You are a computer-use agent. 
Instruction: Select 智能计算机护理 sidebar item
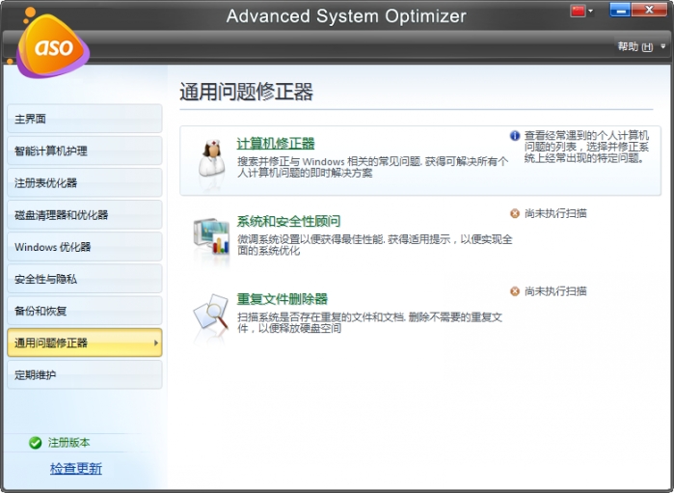pyautogui.click(x=85, y=151)
